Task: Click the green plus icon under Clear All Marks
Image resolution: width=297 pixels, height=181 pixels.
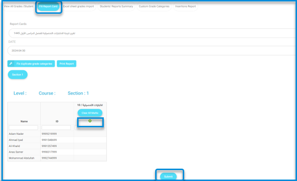Action: [90, 121]
